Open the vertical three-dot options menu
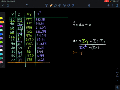Screen dimensions: 120x90 coord(113,5)
